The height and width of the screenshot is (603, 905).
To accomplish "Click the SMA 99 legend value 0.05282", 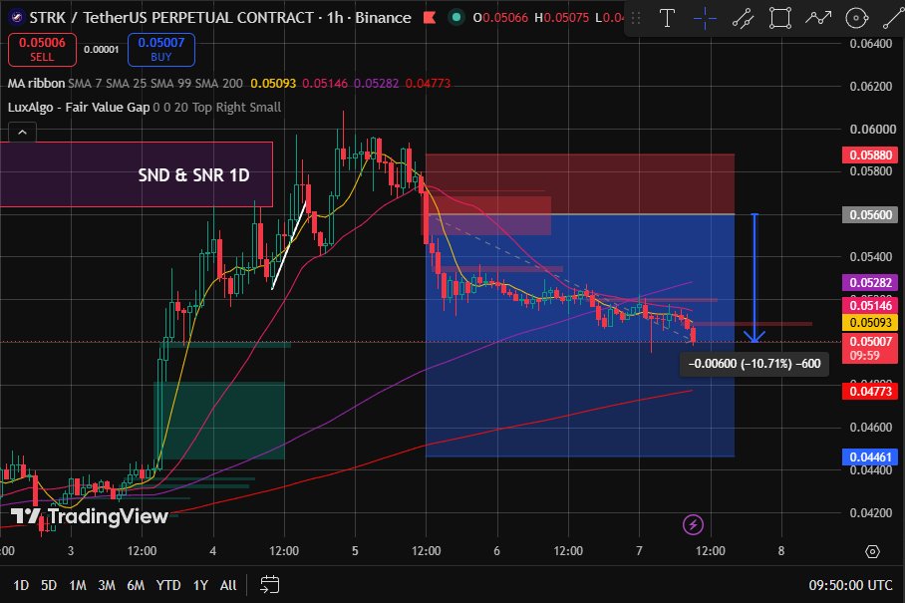I will 377,83.
